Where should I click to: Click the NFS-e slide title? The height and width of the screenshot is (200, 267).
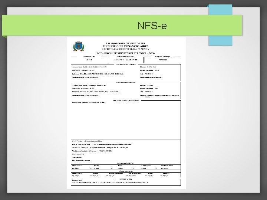pyautogui.click(x=152, y=26)
